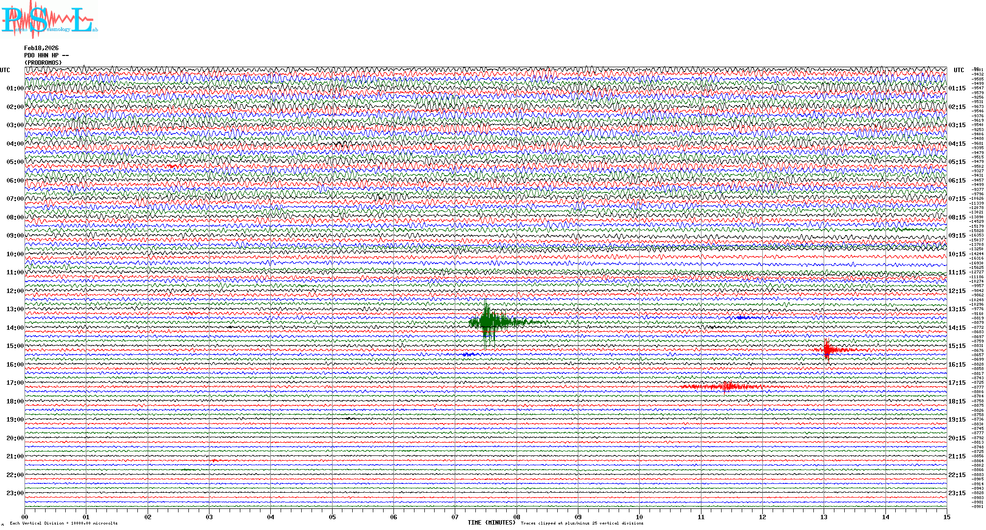Image resolution: width=986 pixels, height=530 pixels.
Task: Click the vertical division microvolts footnote
Action: click(64, 523)
